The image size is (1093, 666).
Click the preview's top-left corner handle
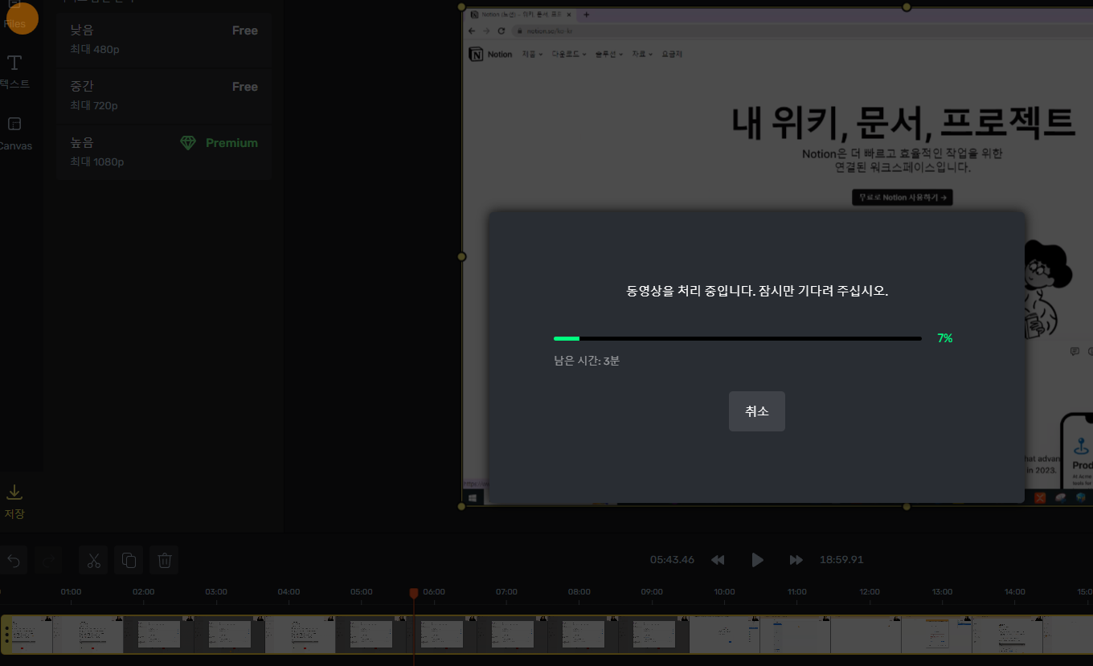tap(461, 6)
